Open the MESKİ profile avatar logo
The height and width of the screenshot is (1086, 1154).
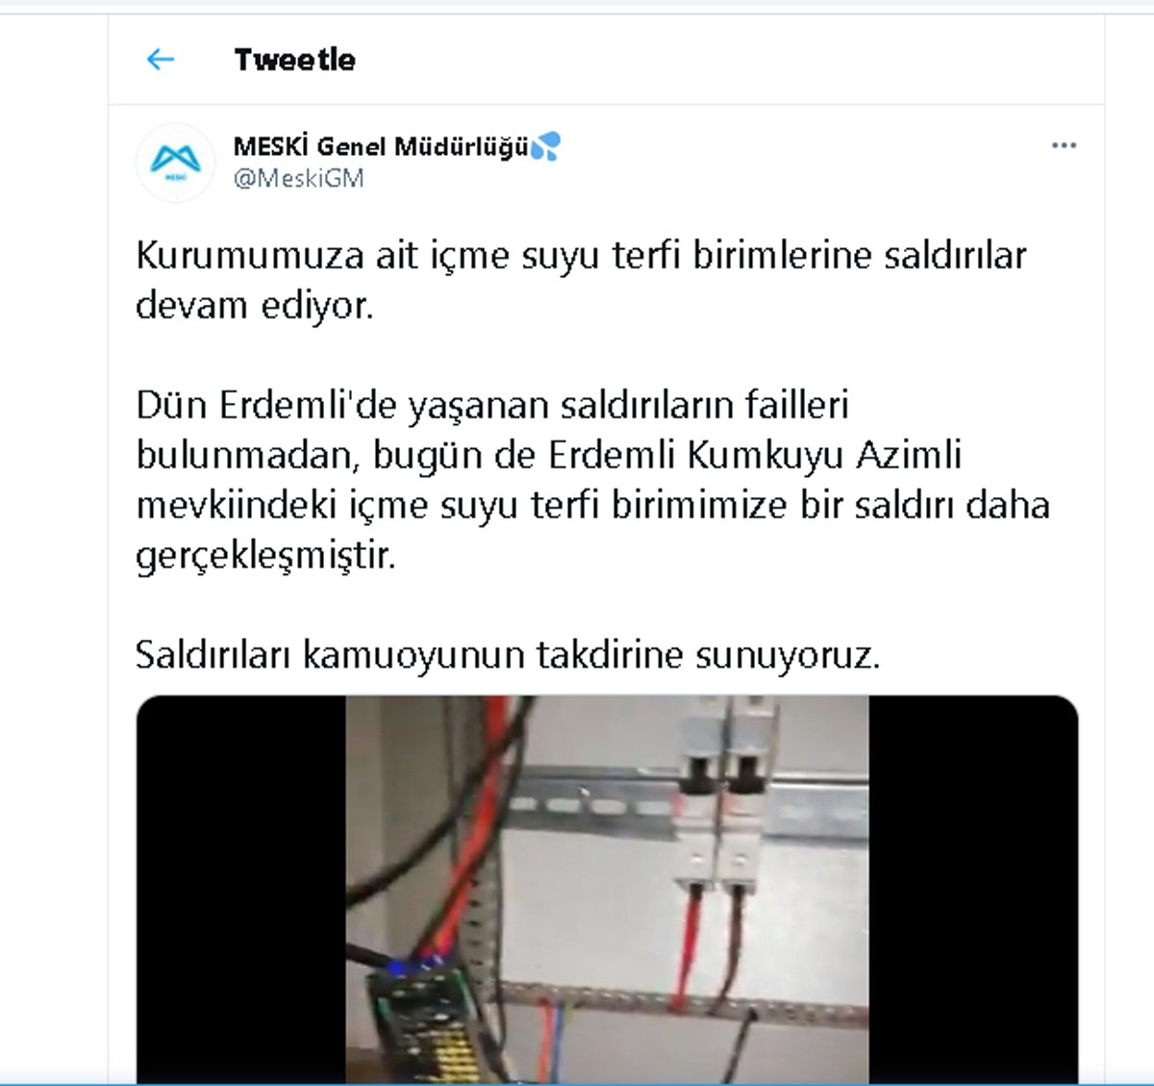[x=176, y=162]
